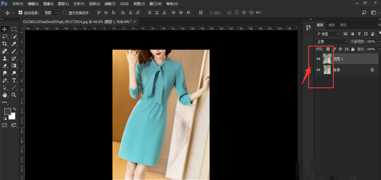Select the Eyedropper tool
Viewport: 381px width, 180px height.
(14, 44)
